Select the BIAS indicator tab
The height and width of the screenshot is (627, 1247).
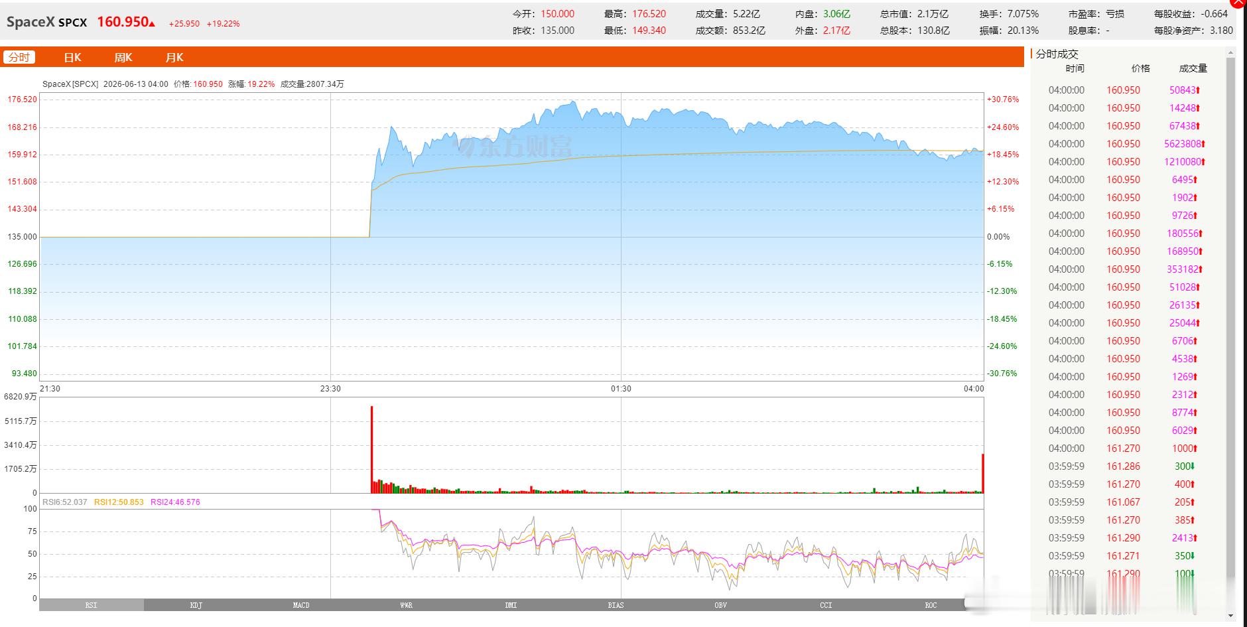(x=616, y=605)
